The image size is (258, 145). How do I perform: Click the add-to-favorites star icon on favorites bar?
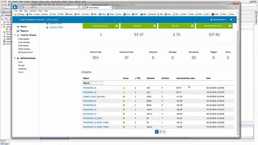15,14
